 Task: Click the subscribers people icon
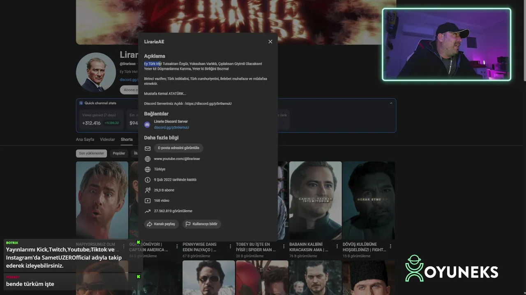tap(148, 190)
